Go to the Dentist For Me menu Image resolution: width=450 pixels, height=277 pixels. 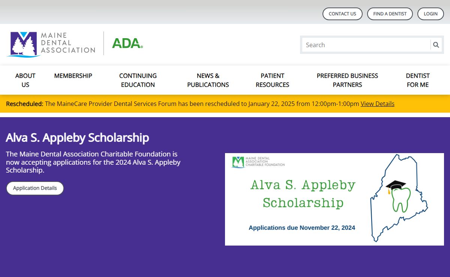(x=418, y=80)
